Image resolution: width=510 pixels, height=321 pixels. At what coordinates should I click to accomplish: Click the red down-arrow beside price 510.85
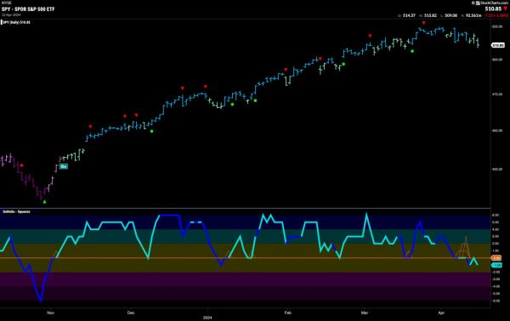[x=505, y=8]
